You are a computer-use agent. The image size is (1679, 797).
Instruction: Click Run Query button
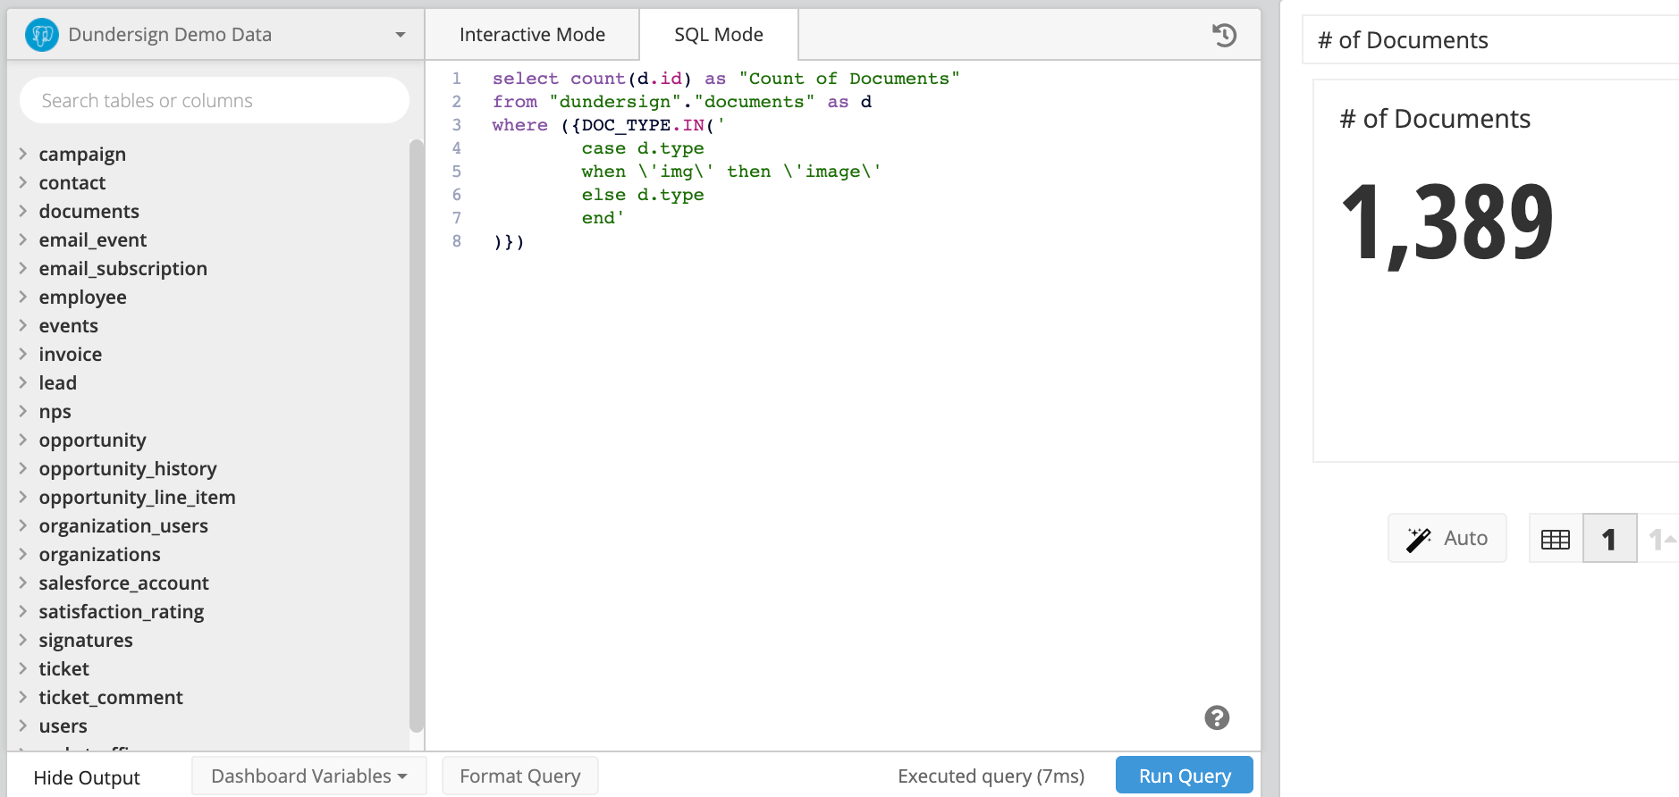click(x=1185, y=776)
